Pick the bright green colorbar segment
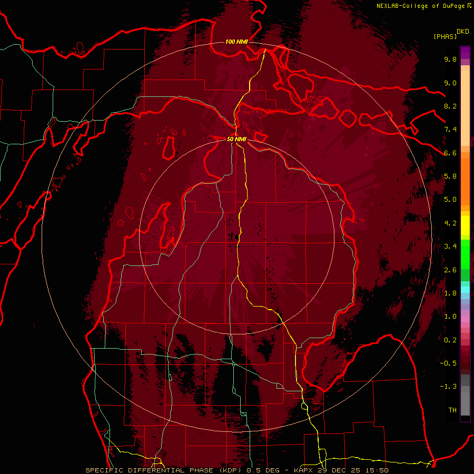This screenshot has width=474, height=474. tap(465, 254)
